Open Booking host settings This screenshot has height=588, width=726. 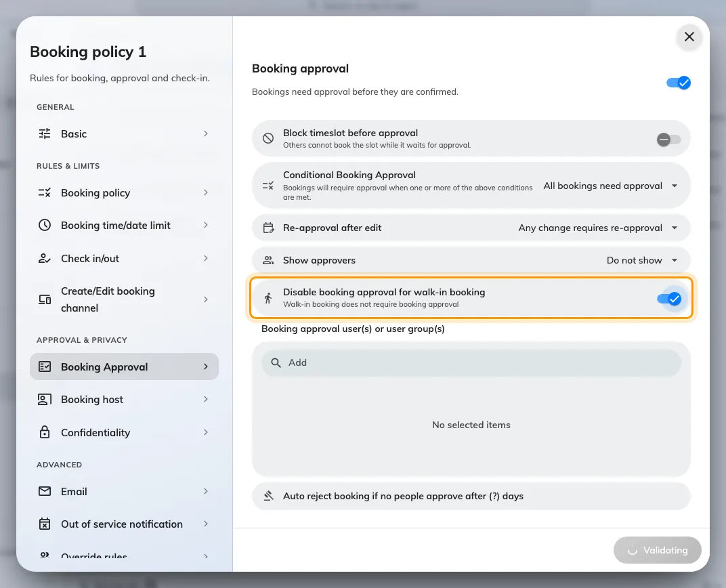(x=124, y=400)
